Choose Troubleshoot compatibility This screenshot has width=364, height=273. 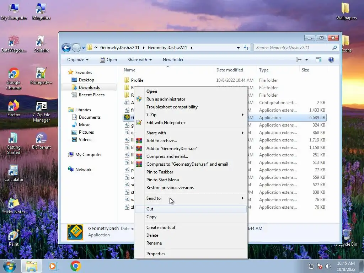[x=191, y=107]
